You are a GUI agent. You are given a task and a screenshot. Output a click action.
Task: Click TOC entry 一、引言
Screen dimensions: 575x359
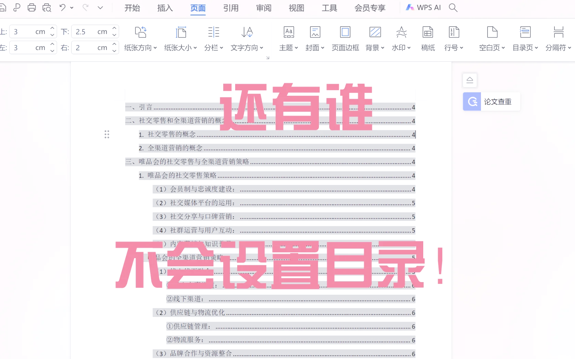(x=270, y=107)
